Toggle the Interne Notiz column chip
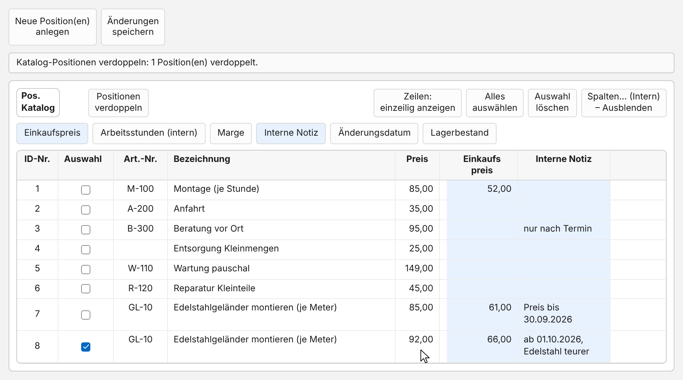The width and height of the screenshot is (683, 380). click(291, 133)
